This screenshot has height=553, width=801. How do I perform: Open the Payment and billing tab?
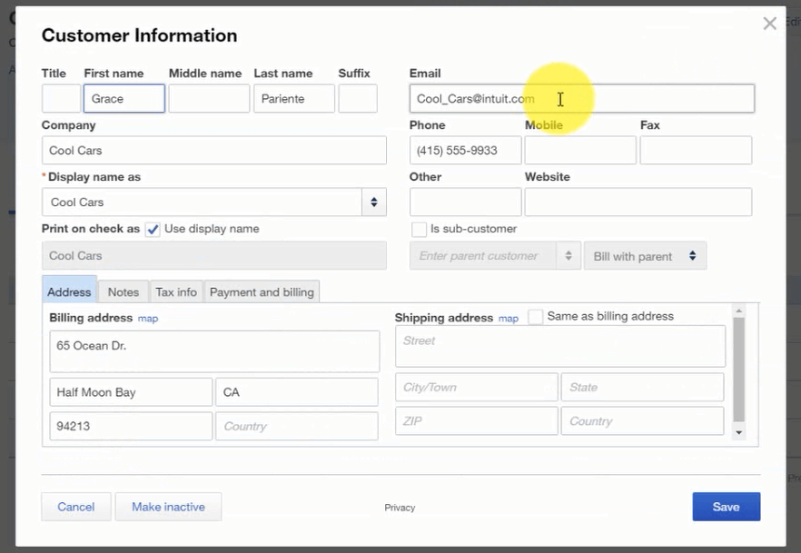point(262,291)
